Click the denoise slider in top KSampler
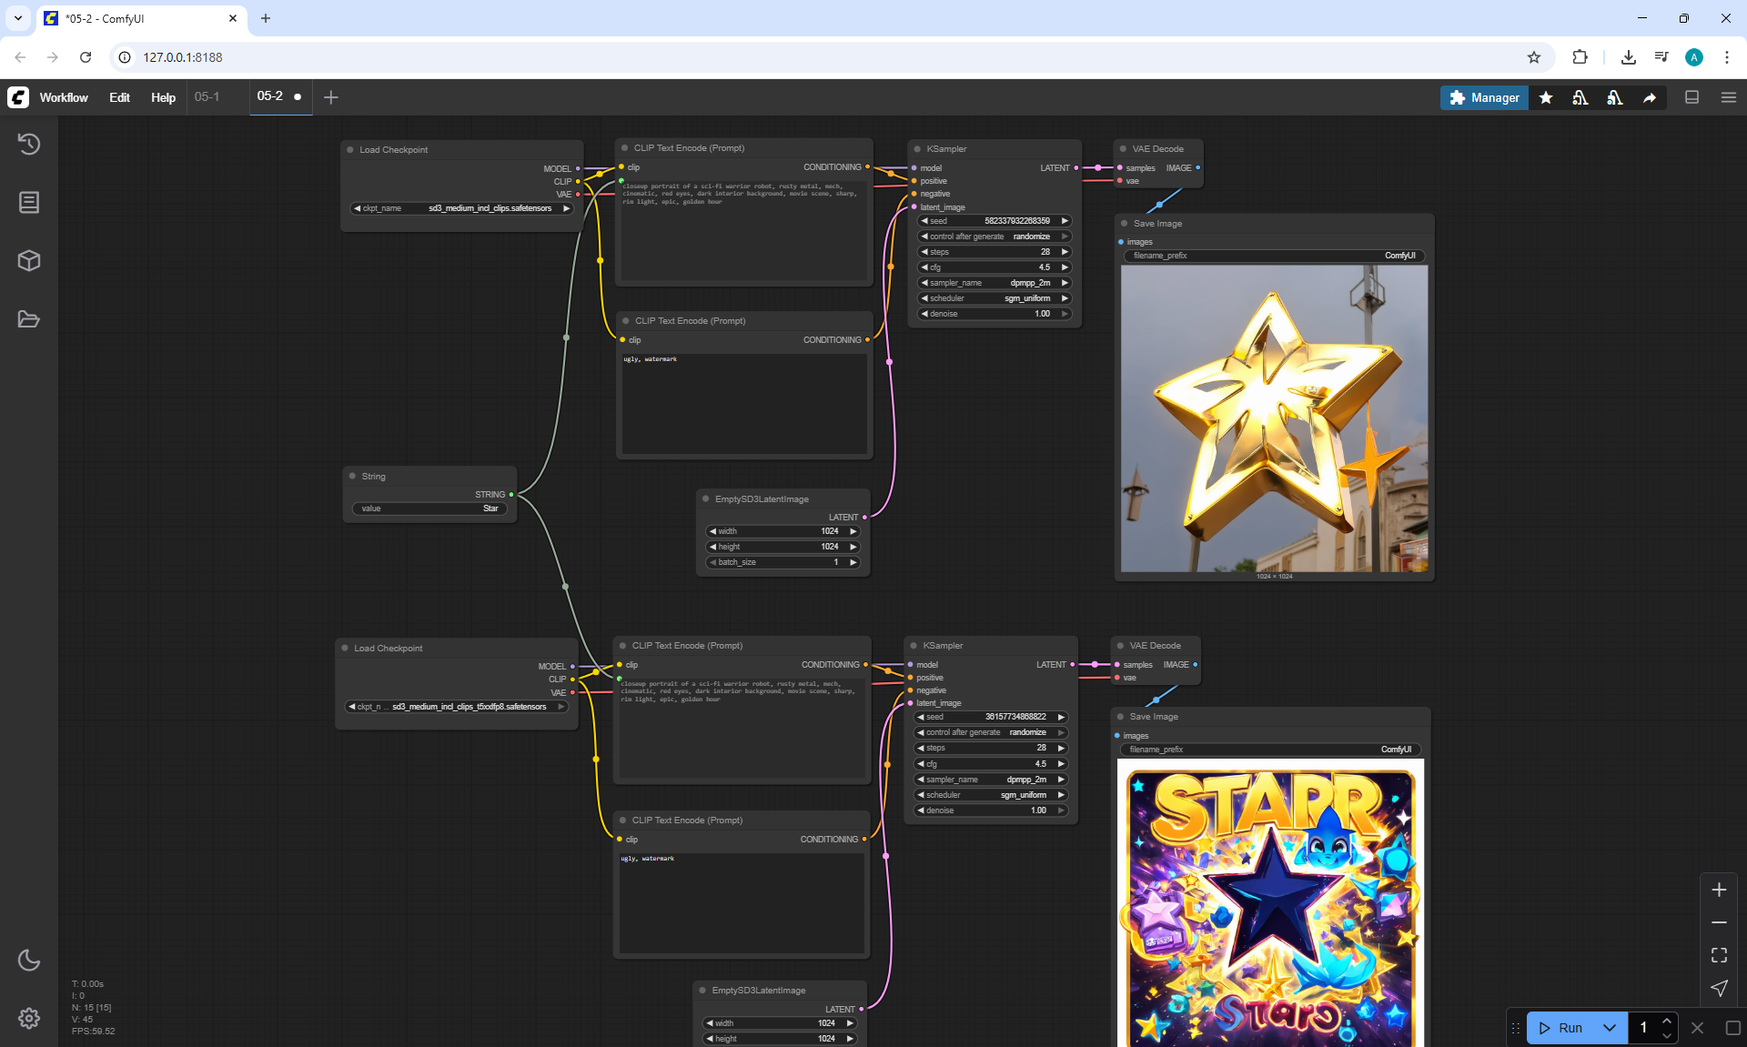Image resolution: width=1747 pixels, height=1047 pixels. pyautogui.click(x=994, y=314)
